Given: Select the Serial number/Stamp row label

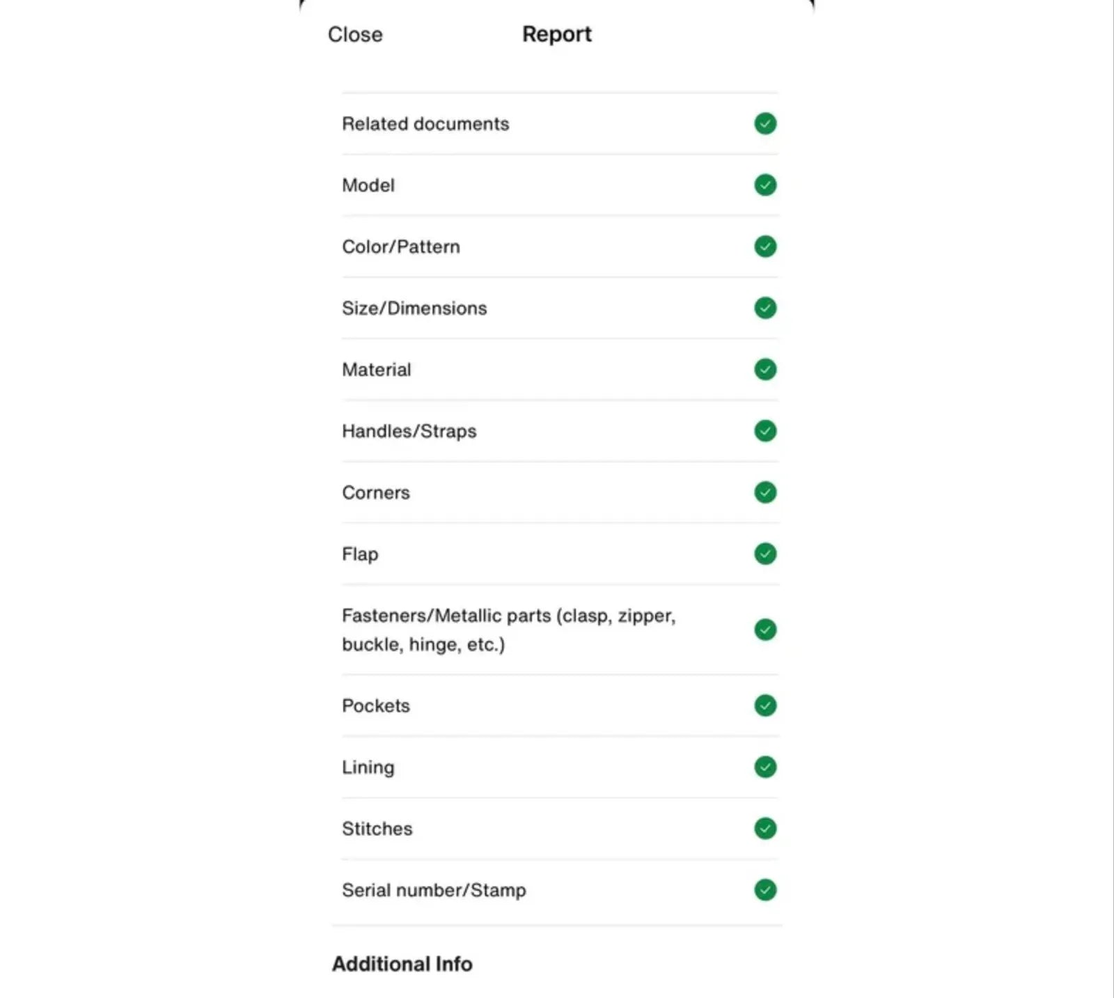Looking at the screenshot, I should [434, 890].
